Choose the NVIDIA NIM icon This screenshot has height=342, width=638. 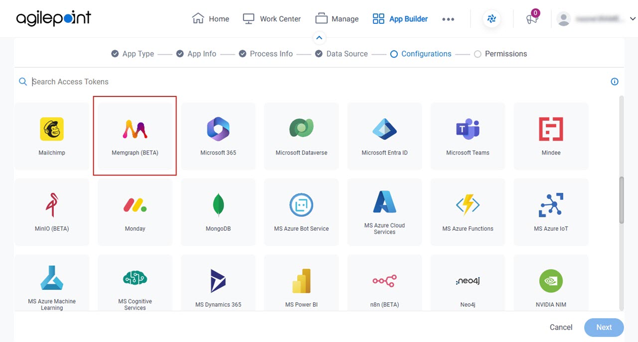coord(551,281)
